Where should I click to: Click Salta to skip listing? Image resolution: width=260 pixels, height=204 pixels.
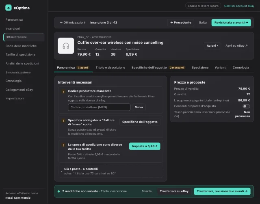203,23
